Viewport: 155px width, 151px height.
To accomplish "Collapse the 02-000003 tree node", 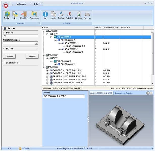I will point(43,67).
